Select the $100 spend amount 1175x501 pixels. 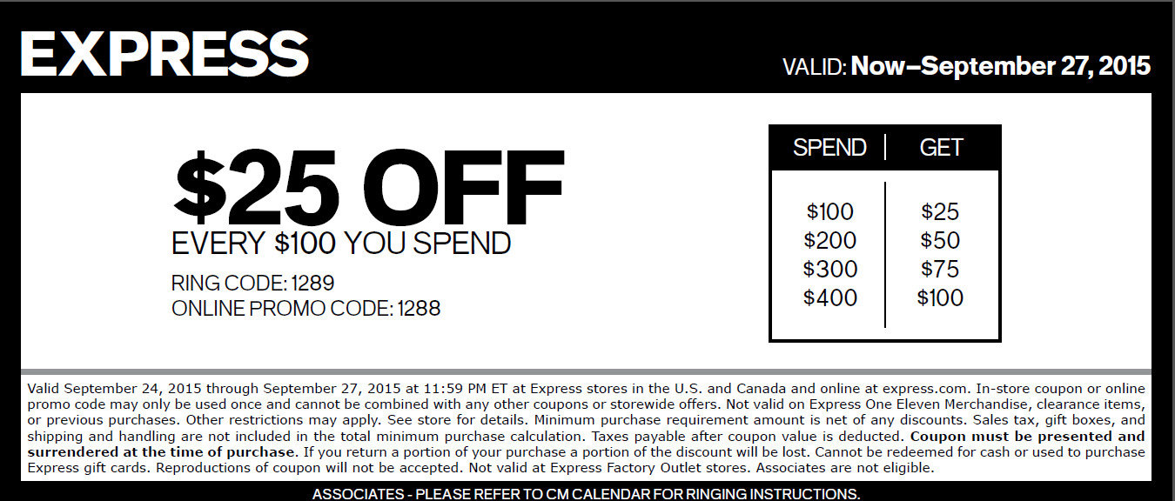click(830, 211)
